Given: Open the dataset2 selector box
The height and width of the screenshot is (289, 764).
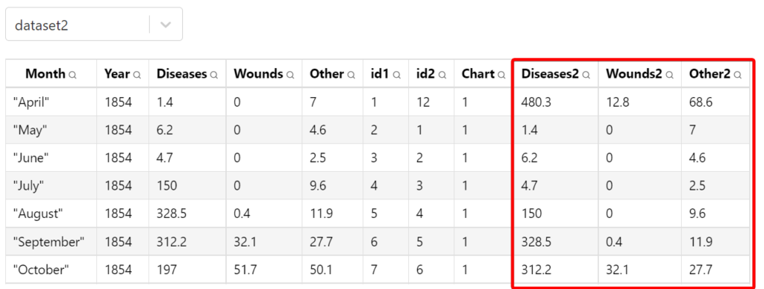Looking at the screenshot, I should [x=94, y=25].
